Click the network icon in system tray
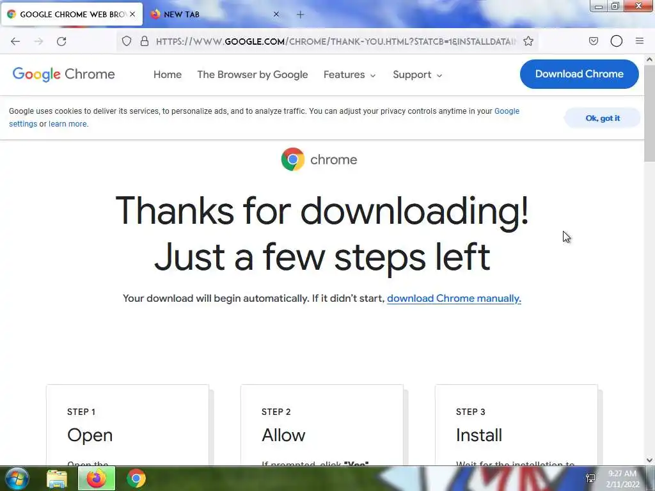655x491 pixels. 590,478
